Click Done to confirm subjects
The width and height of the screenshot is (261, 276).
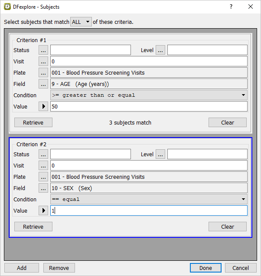pyautogui.click(x=206, y=268)
